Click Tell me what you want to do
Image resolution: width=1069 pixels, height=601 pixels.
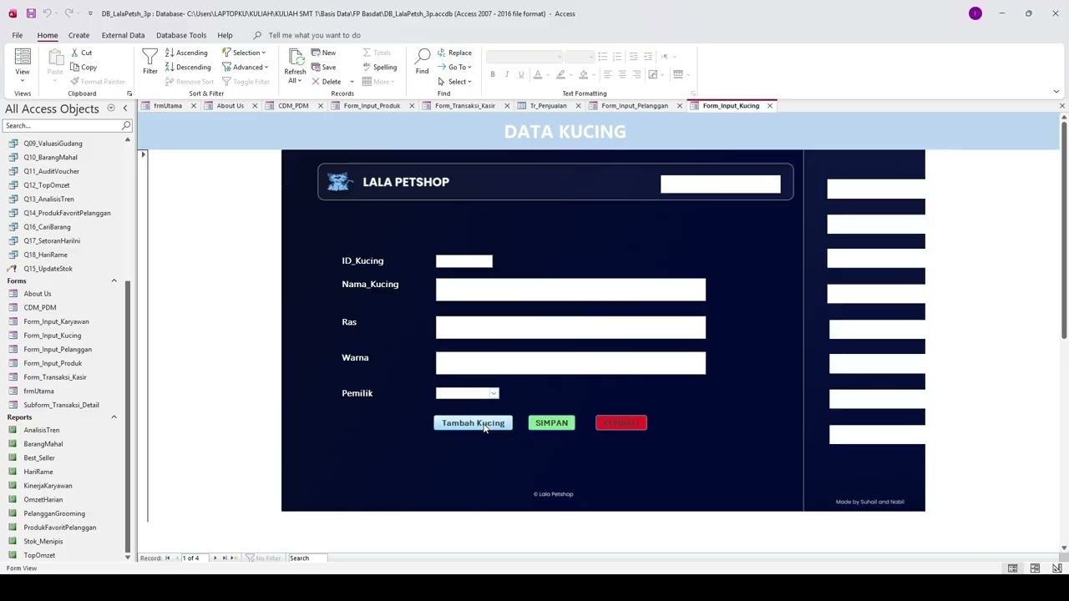[314, 35]
